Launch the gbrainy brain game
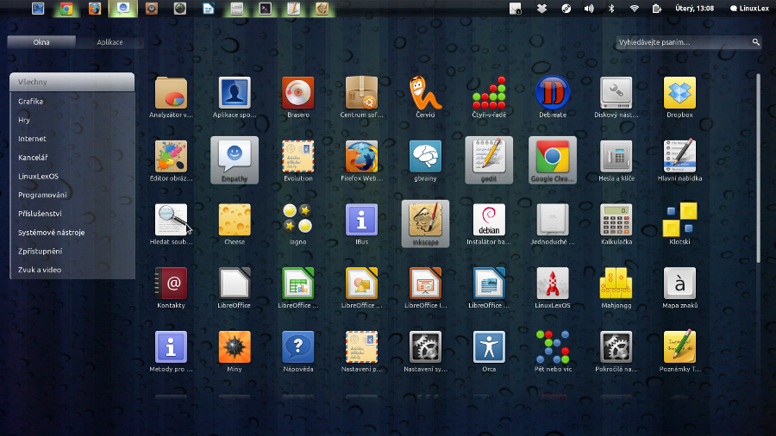Image resolution: width=776 pixels, height=436 pixels. [x=425, y=160]
